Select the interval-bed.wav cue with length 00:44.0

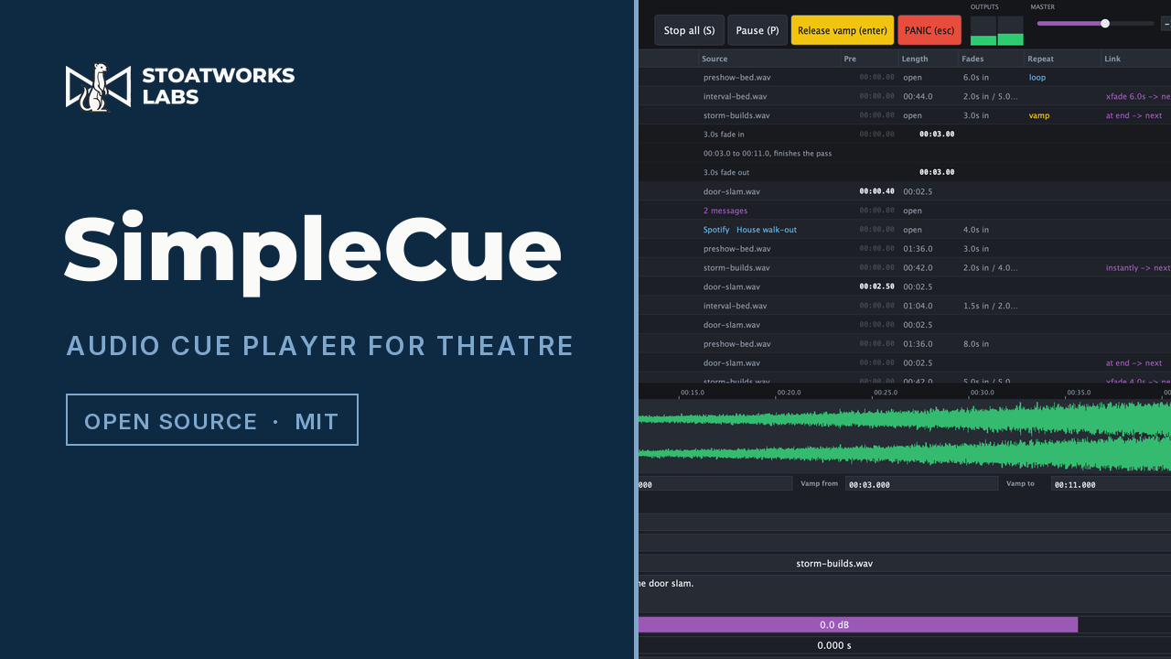[x=905, y=96]
